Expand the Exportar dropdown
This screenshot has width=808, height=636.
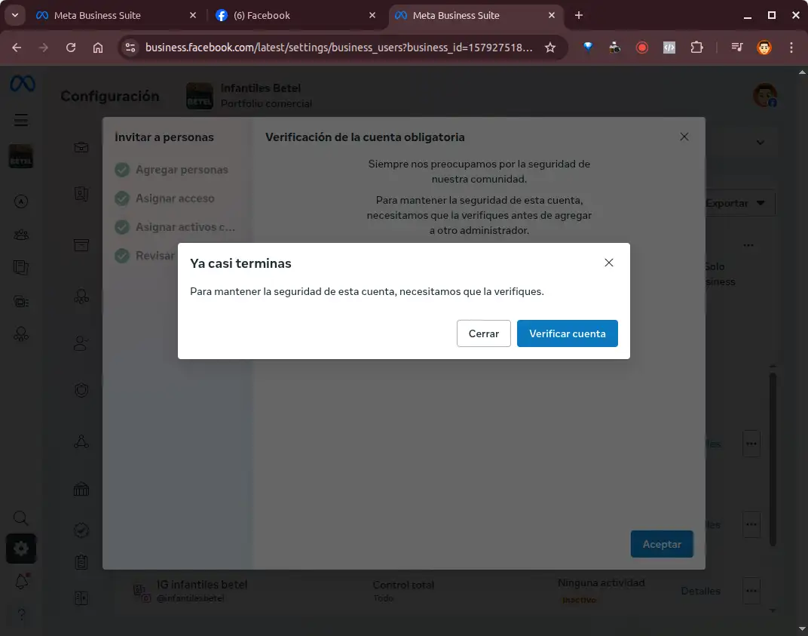pos(735,203)
